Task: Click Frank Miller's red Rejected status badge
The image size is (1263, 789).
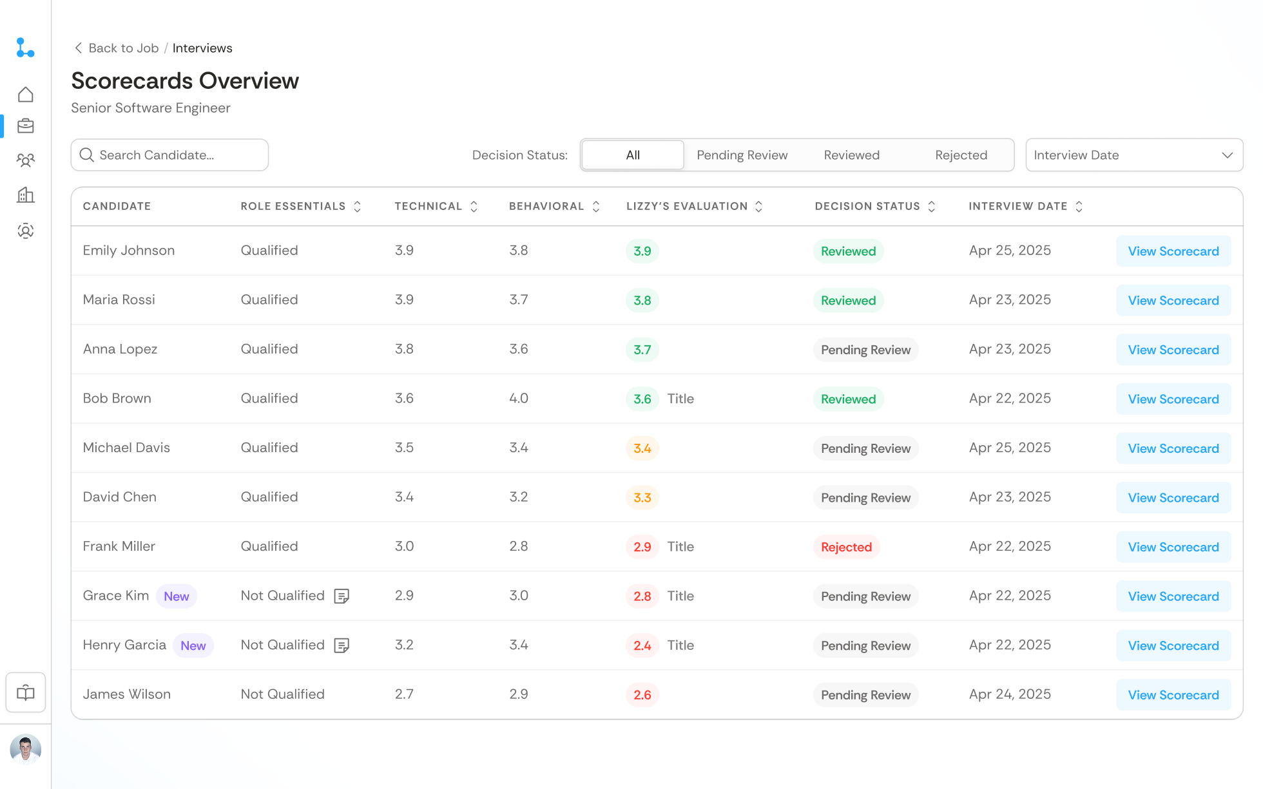Action: tap(846, 547)
